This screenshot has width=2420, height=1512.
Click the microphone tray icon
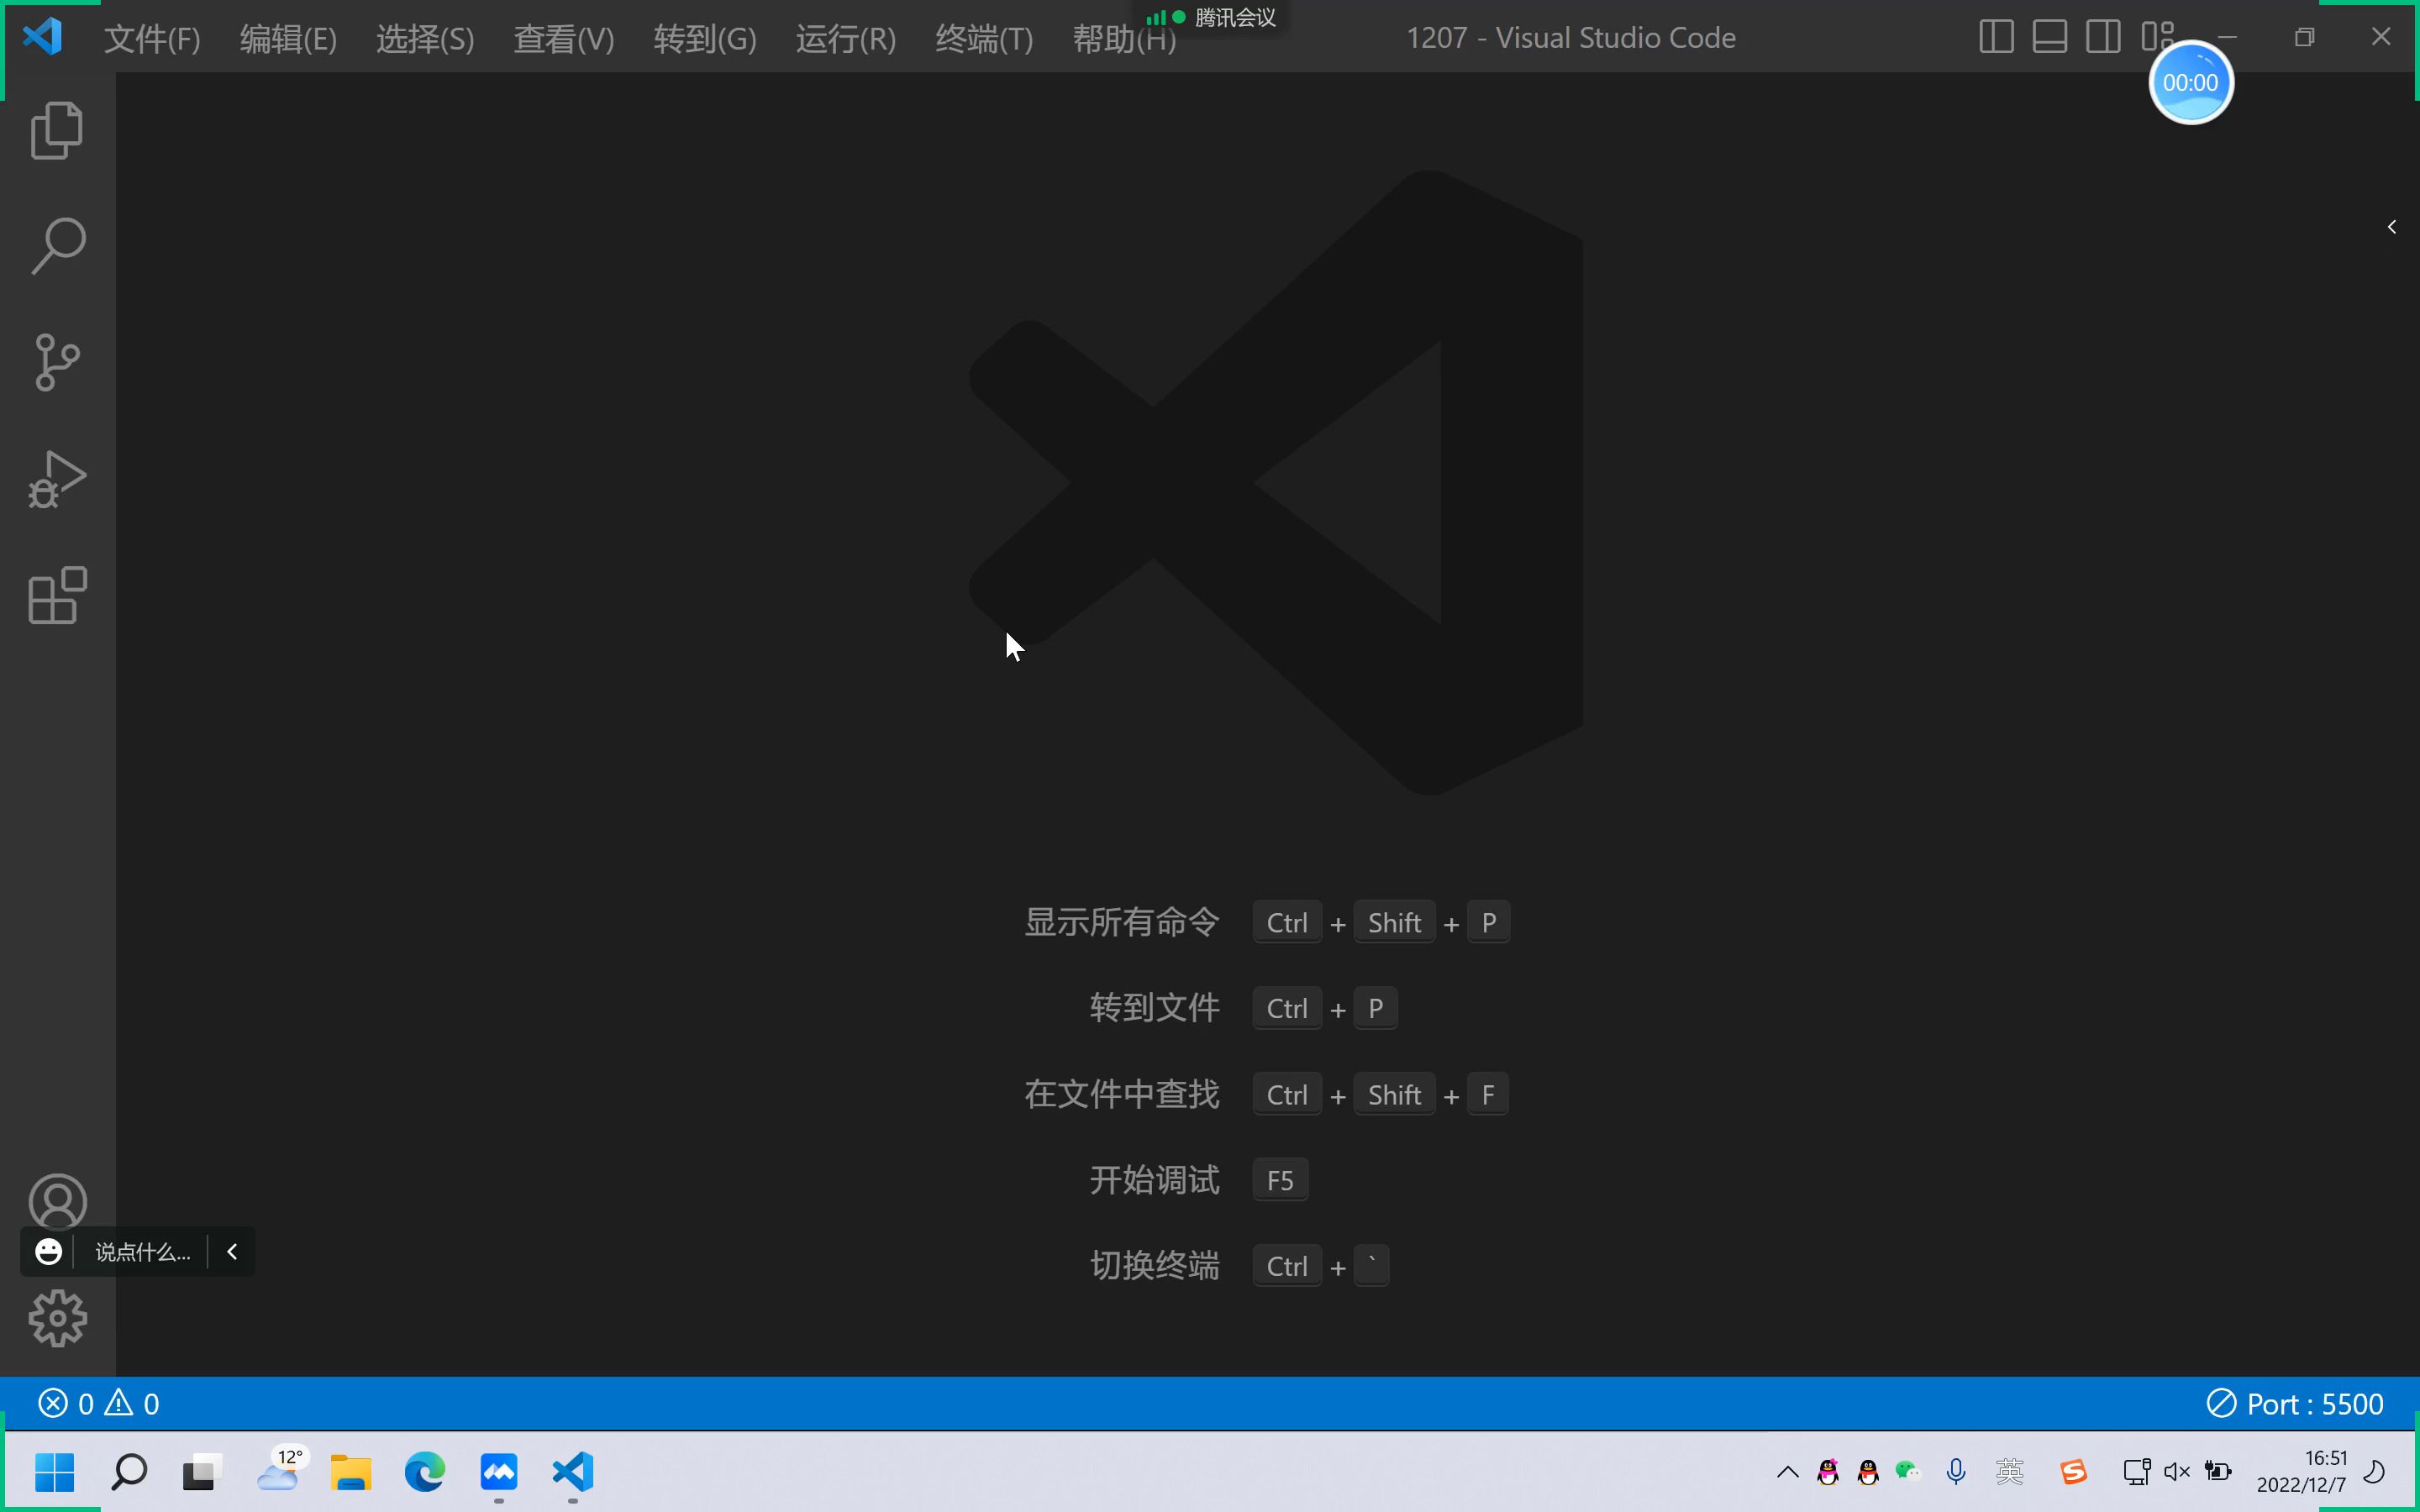(1956, 1472)
